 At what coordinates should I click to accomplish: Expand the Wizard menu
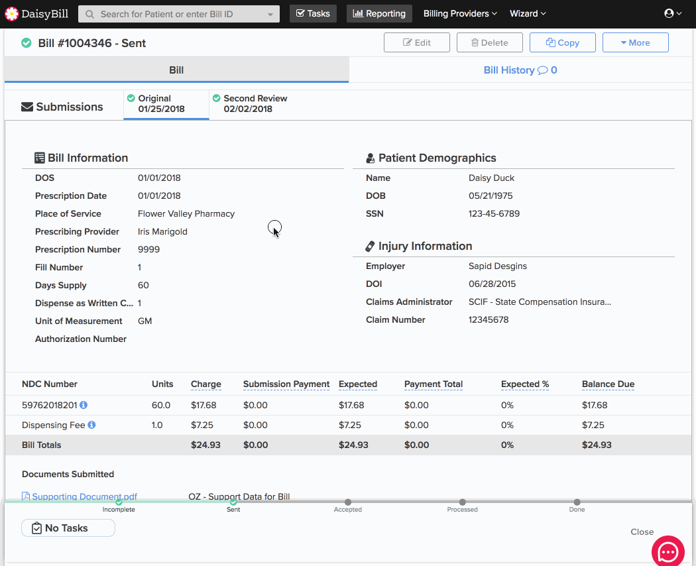[528, 14]
